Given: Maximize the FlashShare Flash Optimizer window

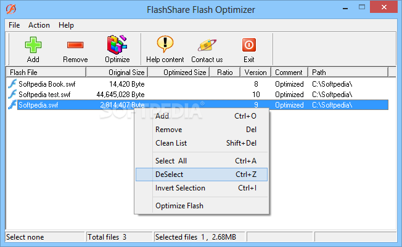Looking at the screenshot, I should 362,7.
